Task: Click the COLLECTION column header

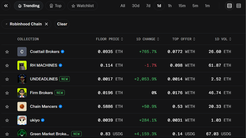Action: point(28,39)
